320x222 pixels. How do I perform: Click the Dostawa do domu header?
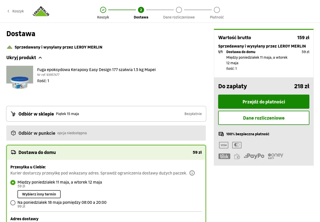(x=106, y=152)
